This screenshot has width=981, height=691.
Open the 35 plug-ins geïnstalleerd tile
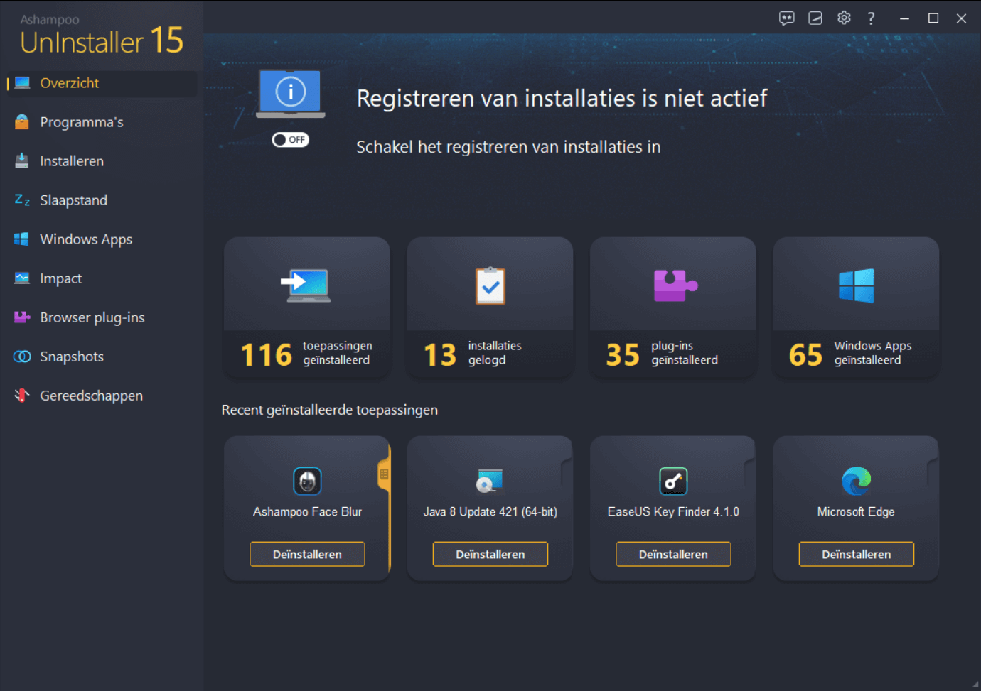pyautogui.click(x=673, y=308)
